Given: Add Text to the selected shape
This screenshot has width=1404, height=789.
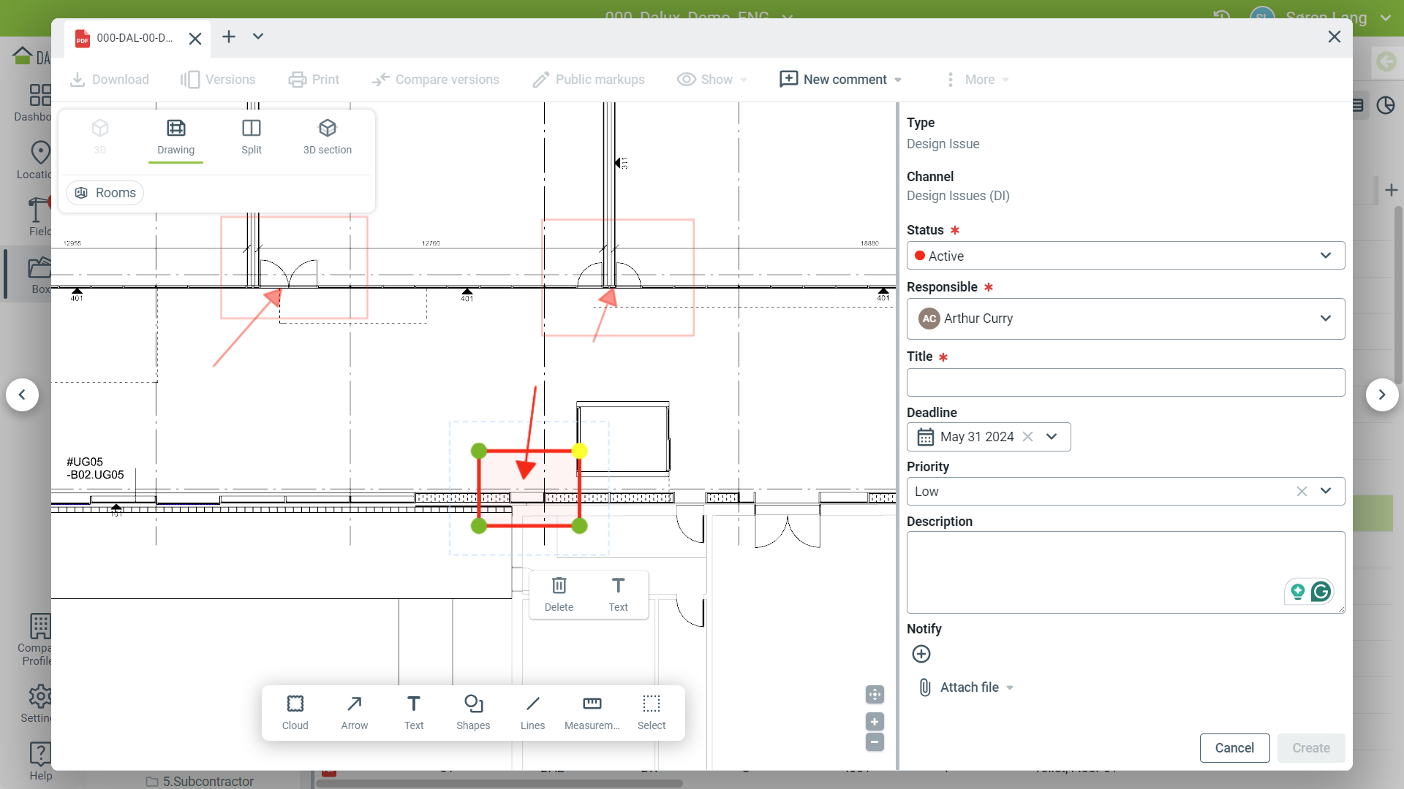Looking at the screenshot, I should tap(618, 595).
